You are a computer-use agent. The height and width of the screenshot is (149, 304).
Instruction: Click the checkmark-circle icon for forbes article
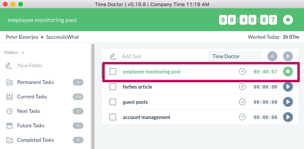click(x=242, y=87)
